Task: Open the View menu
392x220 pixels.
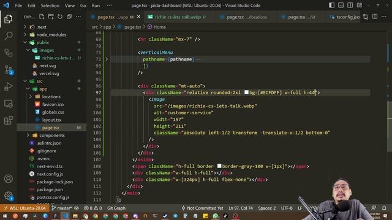Action: 70,5
